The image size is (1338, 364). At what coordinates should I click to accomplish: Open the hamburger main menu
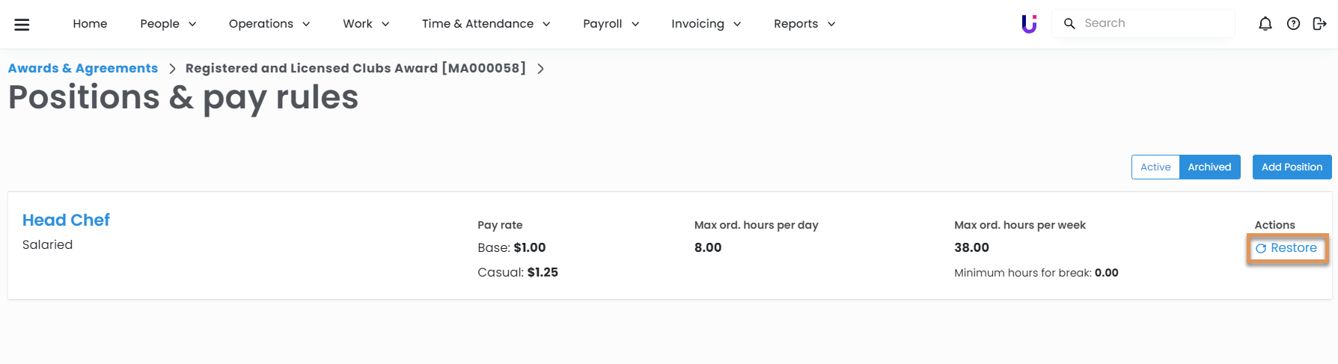22,24
